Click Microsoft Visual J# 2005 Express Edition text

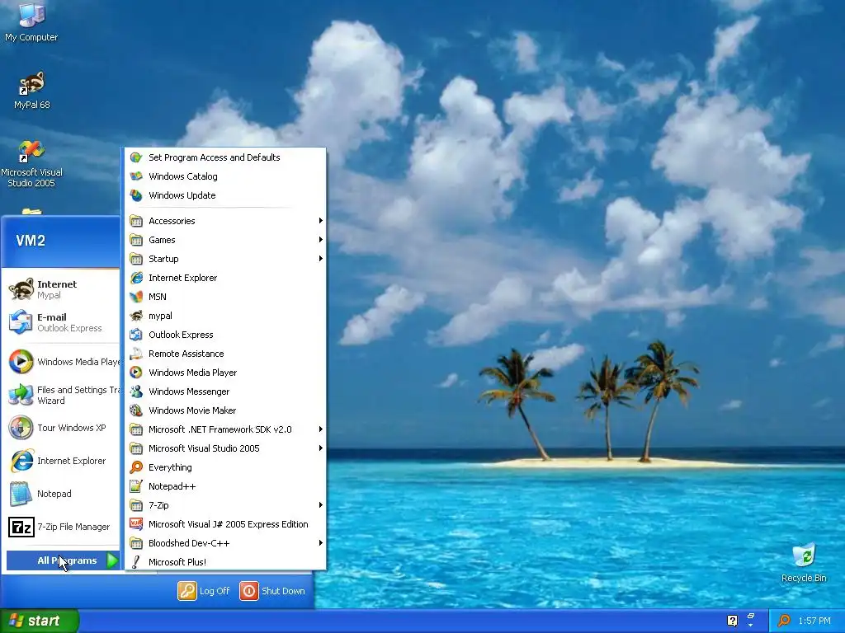coord(228,524)
